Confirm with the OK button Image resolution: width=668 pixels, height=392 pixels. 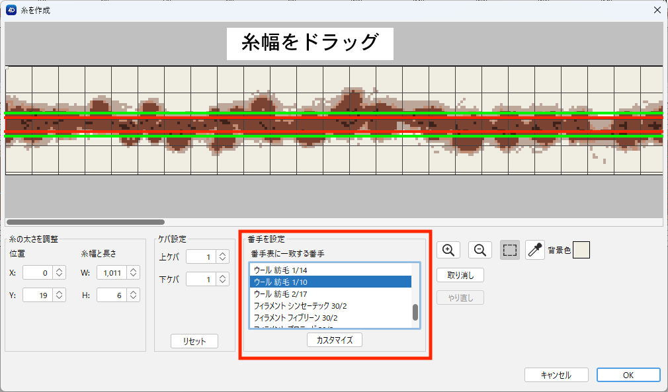point(628,375)
